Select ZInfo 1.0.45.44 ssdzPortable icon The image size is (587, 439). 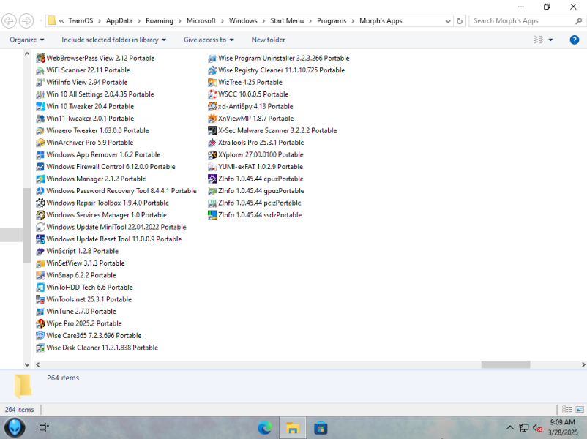[x=212, y=215]
